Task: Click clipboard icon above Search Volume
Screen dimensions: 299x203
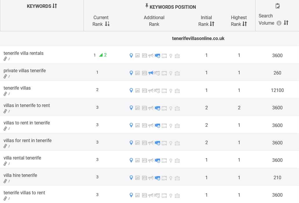Action: pos(277,6)
